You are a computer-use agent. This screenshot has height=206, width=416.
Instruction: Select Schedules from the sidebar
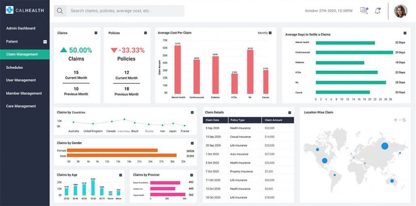(x=15, y=67)
